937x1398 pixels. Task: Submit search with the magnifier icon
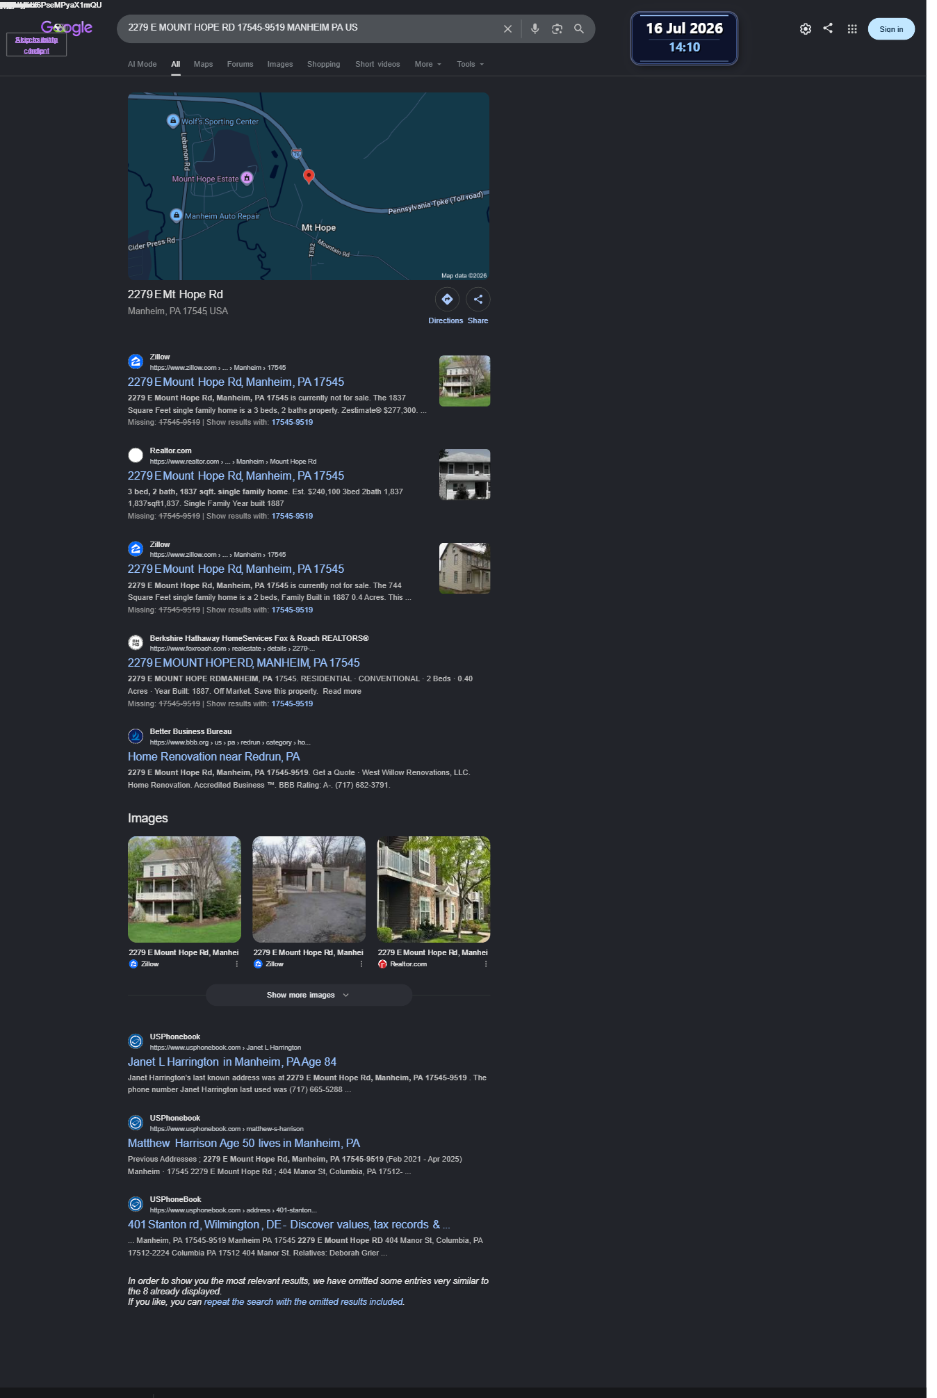pos(579,29)
